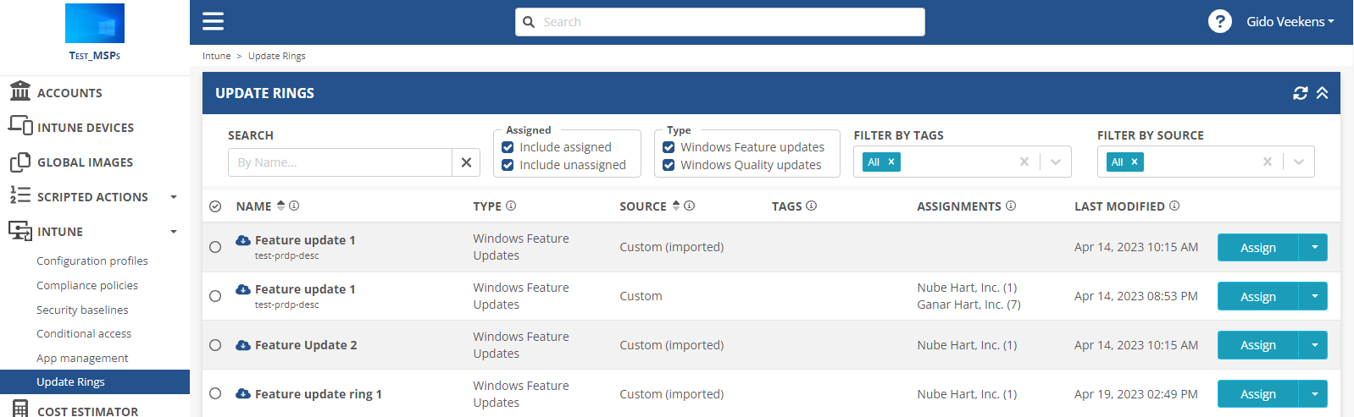
Task: Toggle Windows Quality updates checkbox
Action: [669, 165]
